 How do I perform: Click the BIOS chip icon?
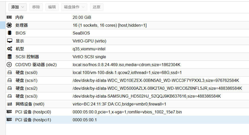click(x=9, y=33)
